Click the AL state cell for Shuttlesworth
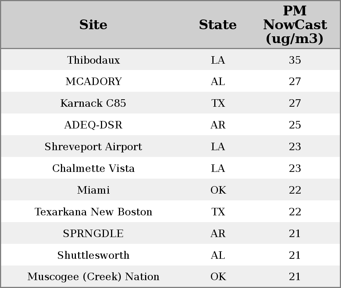 (x=218, y=255)
